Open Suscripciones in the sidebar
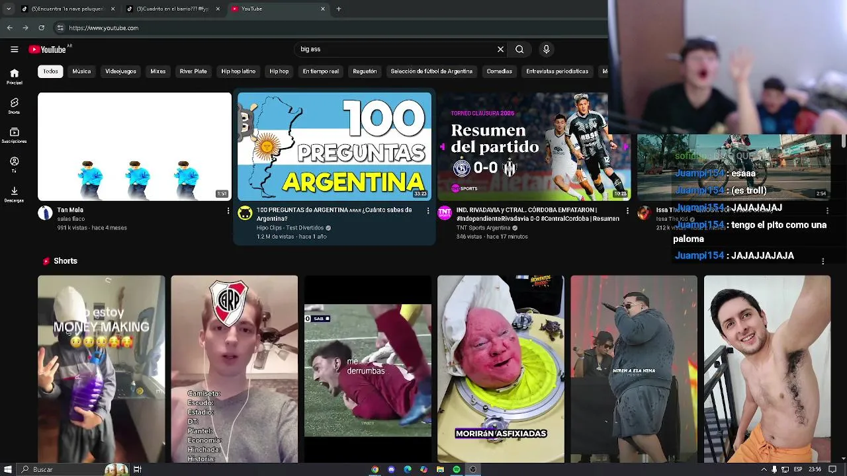The image size is (847, 476). click(x=14, y=135)
